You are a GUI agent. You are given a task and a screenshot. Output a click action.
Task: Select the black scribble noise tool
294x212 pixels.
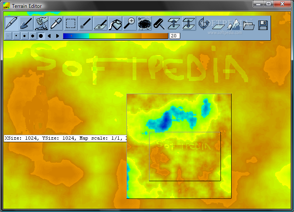point(145,24)
